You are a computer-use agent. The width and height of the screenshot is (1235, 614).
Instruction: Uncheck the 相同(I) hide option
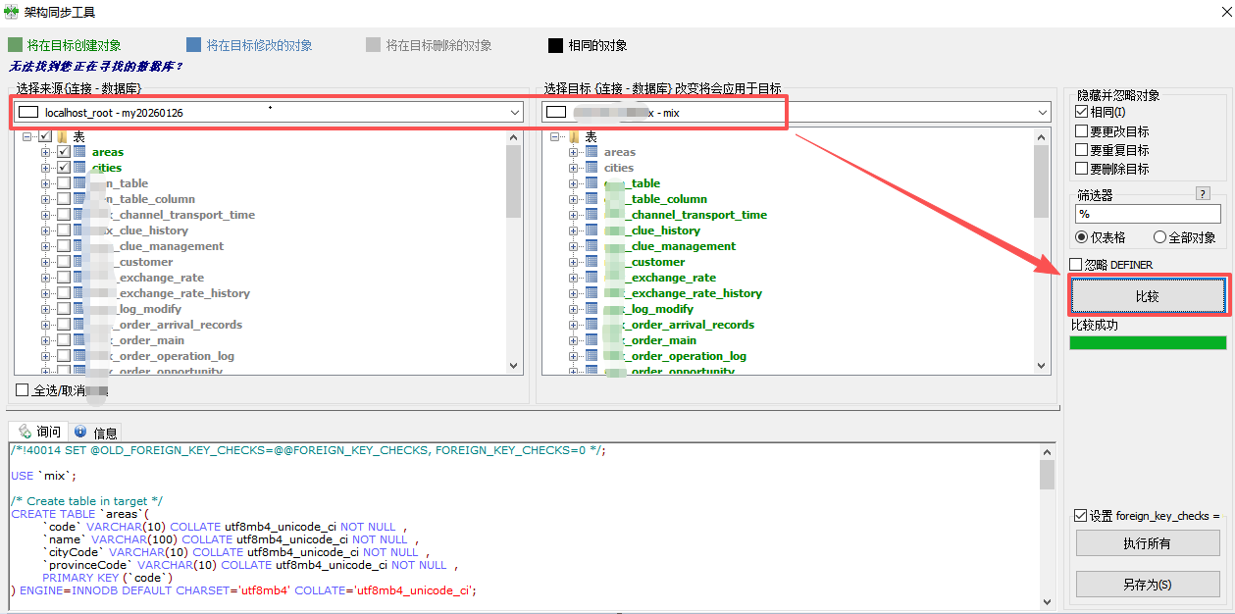(1082, 113)
